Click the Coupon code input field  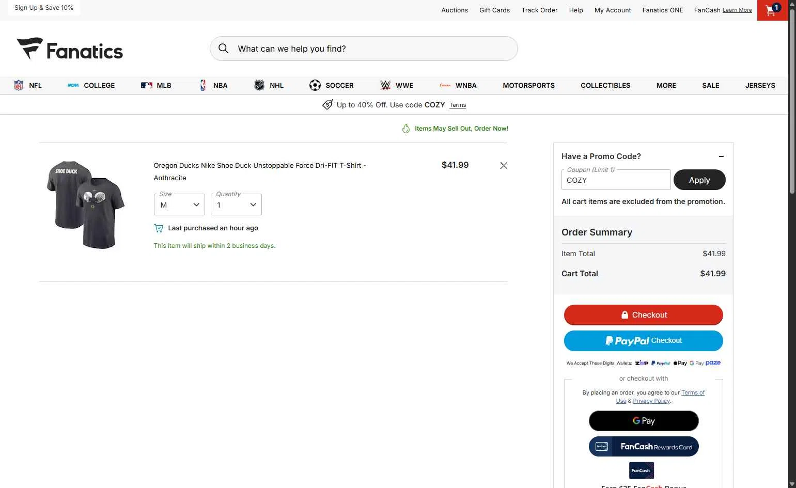pos(616,180)
